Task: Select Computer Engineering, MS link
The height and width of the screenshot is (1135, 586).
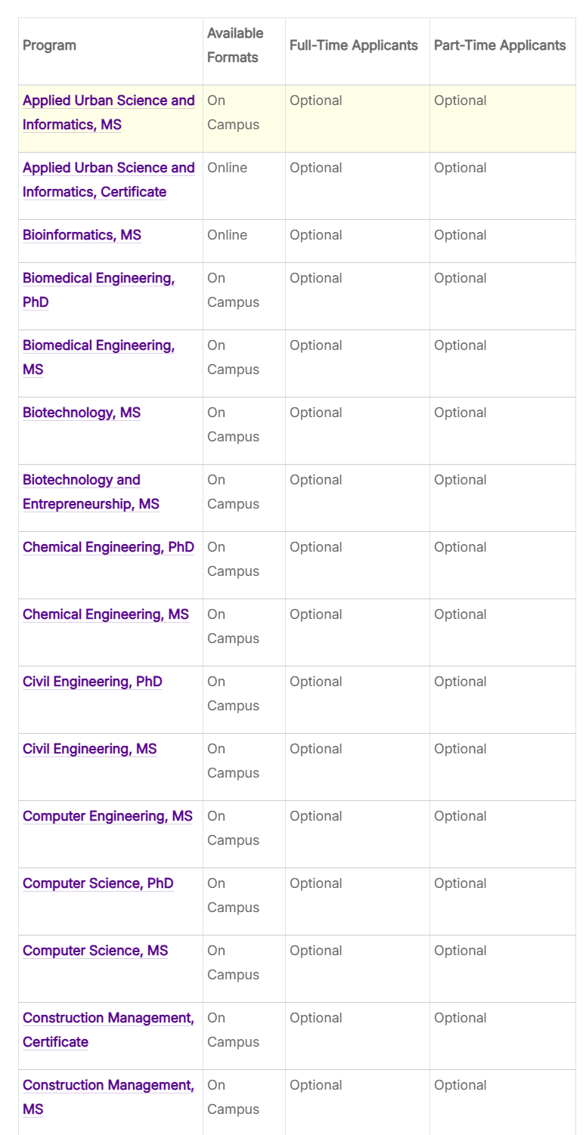Action: tap(107, 817)
